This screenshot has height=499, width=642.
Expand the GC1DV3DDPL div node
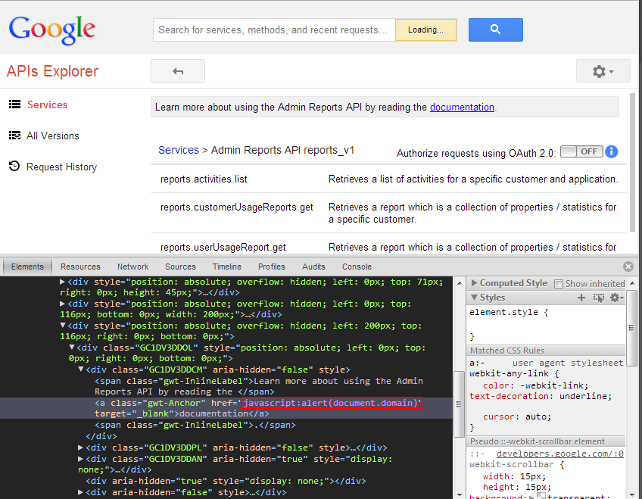click(81, 448)
